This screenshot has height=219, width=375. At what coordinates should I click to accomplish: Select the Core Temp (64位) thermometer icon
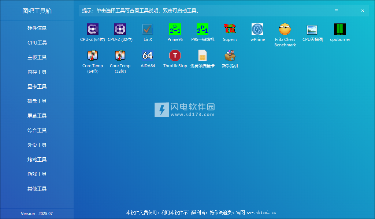click(x=93, y=55)
